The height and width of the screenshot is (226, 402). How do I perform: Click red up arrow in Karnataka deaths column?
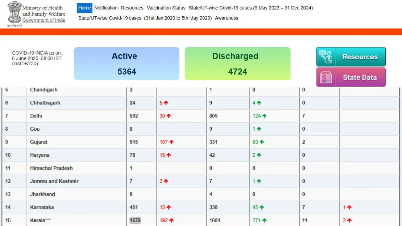pyautogui.click(x=349, y=207)
